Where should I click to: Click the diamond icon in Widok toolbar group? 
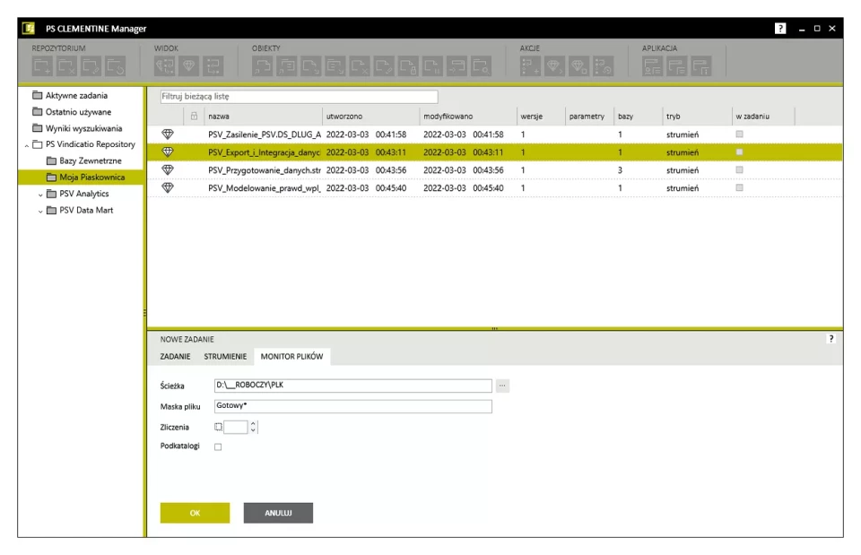(x=188, y=65)
